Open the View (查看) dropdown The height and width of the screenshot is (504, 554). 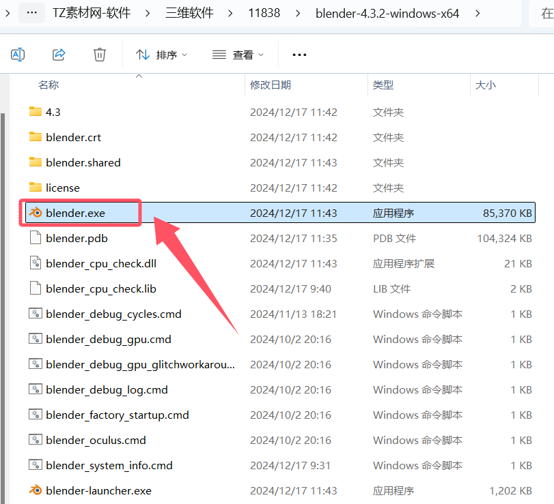point(238,55)
